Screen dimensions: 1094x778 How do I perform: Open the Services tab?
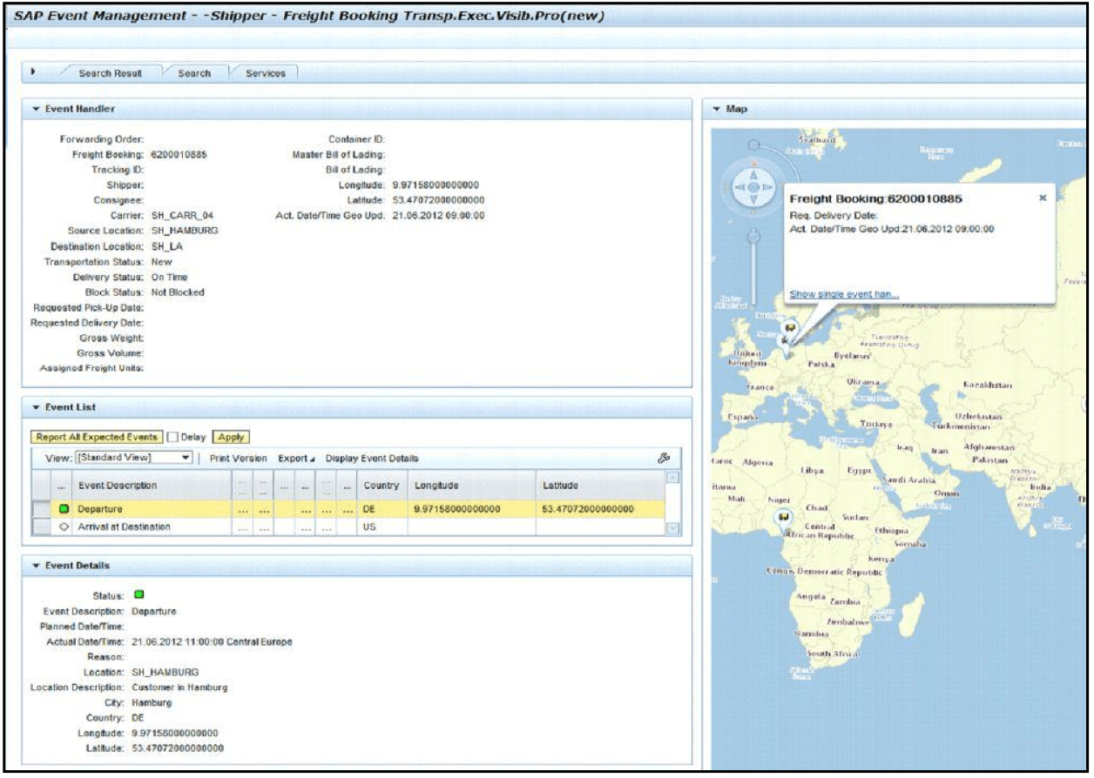click(x=266, y=73)
